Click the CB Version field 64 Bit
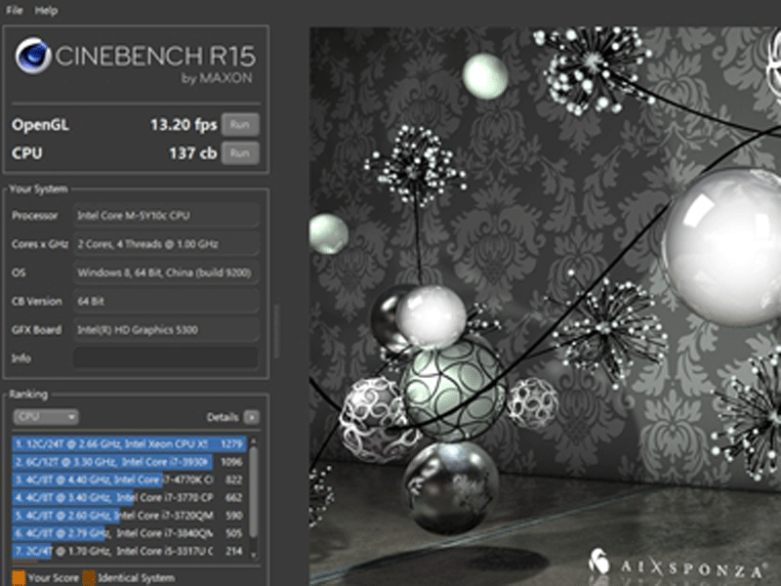 click(166, 301)
